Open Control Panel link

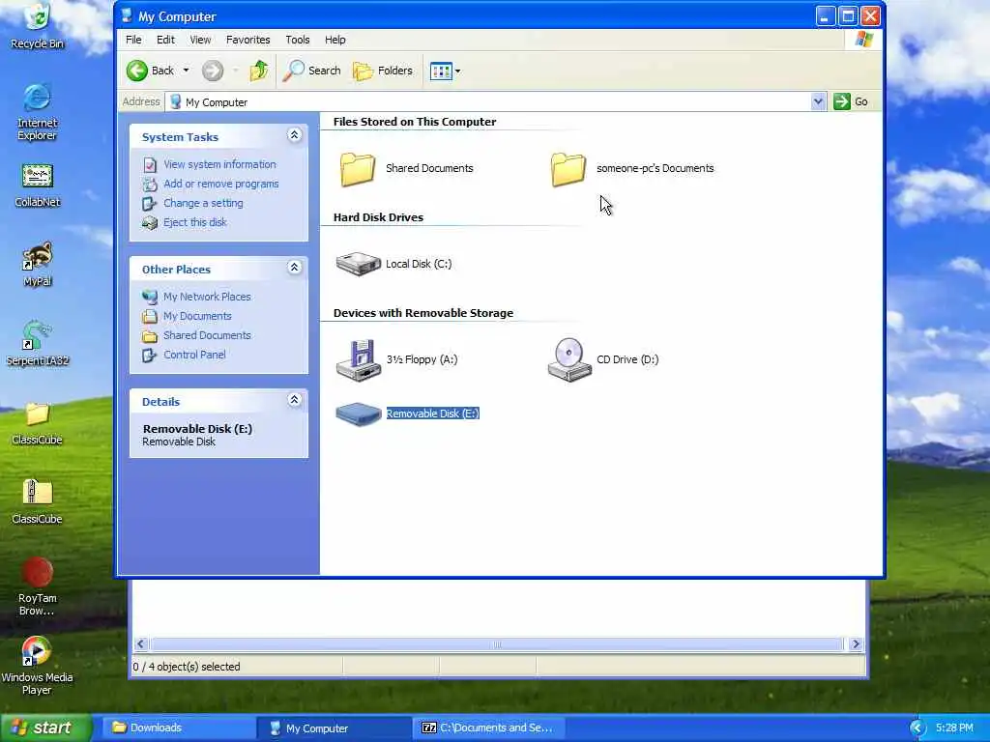pos(194,355)
